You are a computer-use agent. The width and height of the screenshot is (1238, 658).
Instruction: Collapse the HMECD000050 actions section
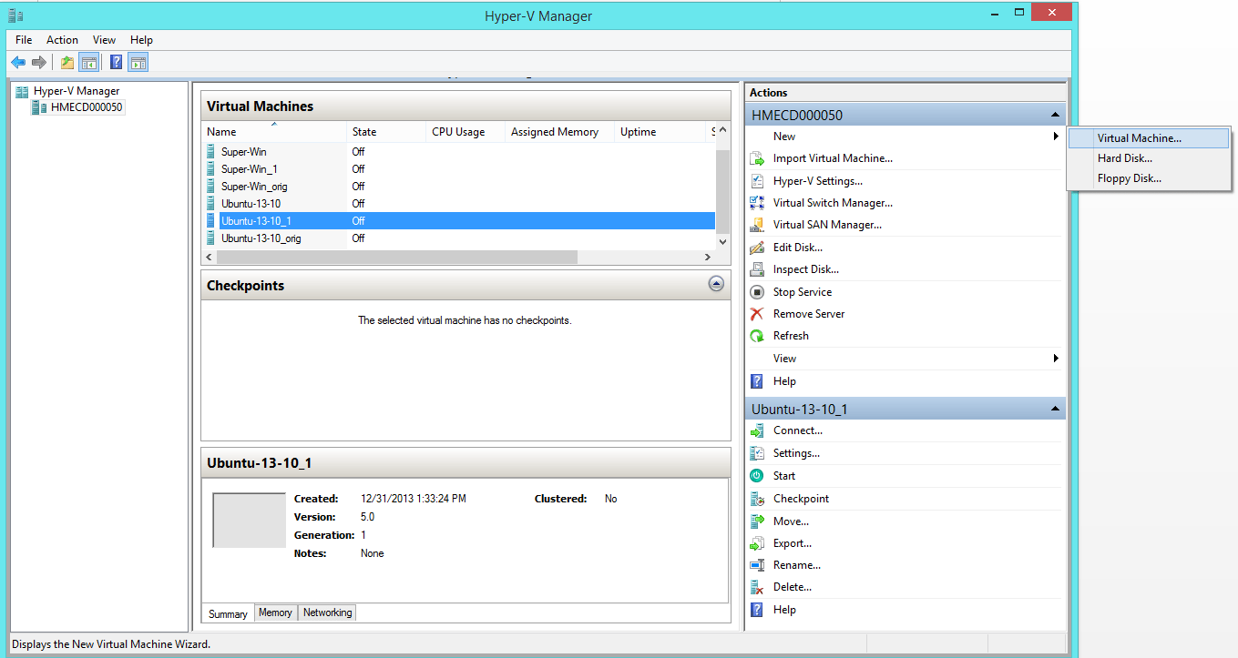(x=1055, y=114)
